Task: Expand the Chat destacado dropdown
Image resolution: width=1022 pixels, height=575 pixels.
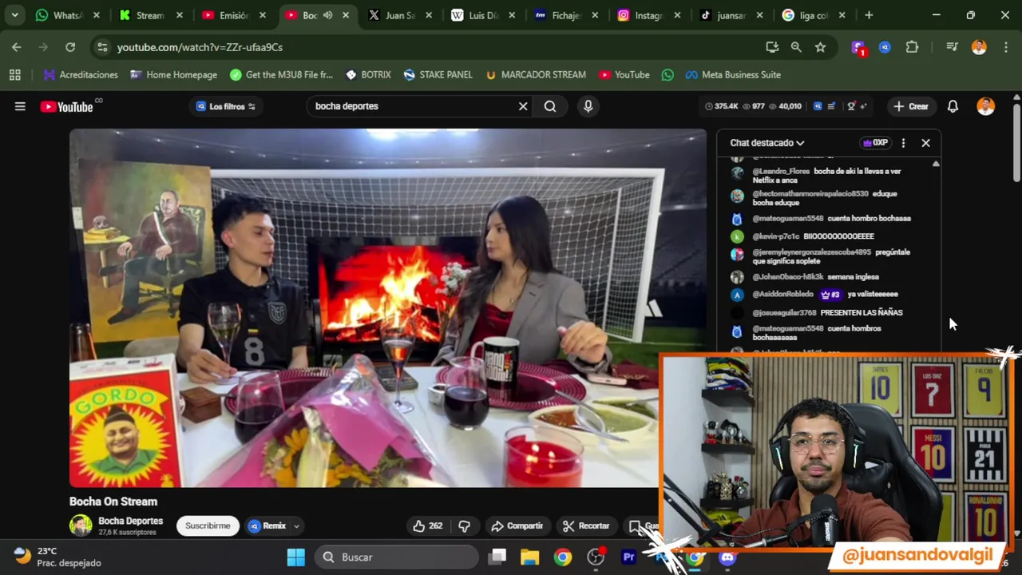Action: 766,143
